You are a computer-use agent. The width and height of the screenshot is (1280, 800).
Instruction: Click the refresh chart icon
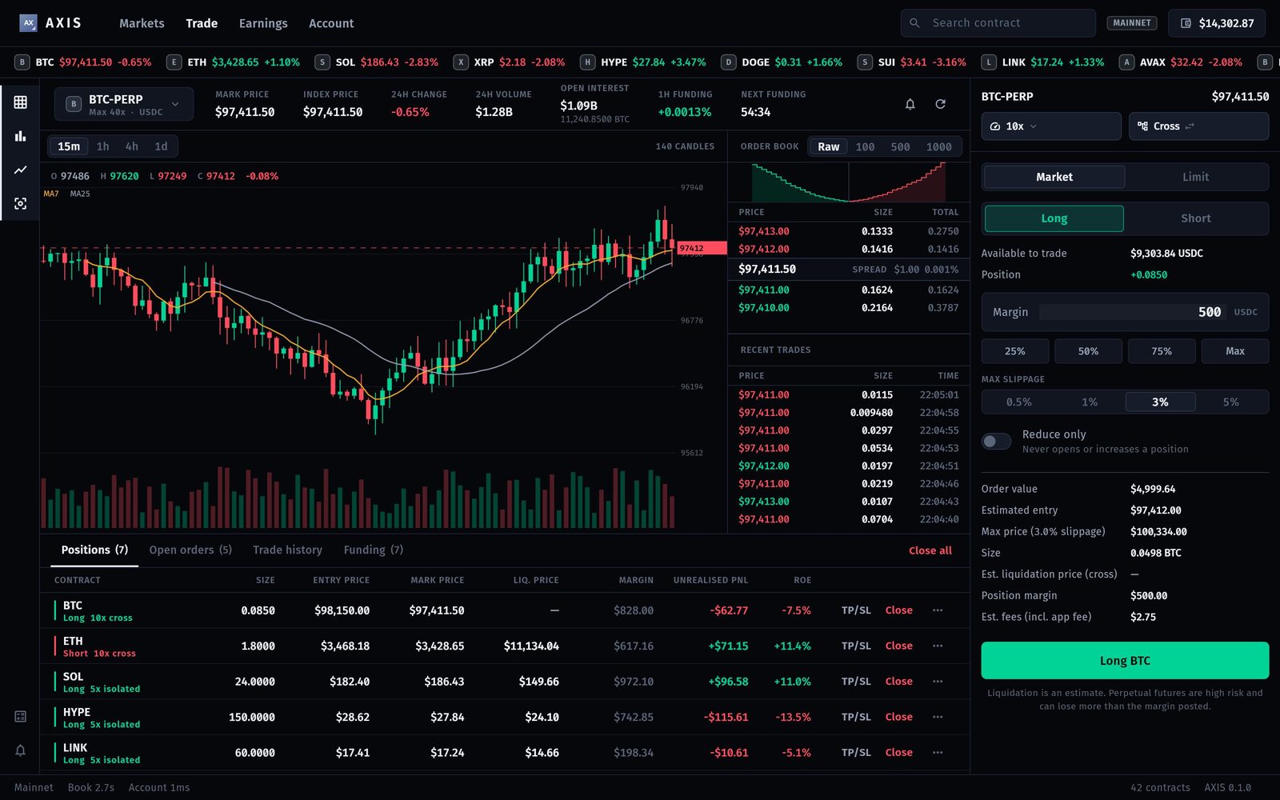(x=941, y=104)
